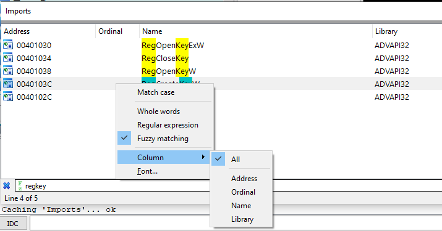The height and width of the screenshot is (231, 442).
Task: Click the 'Line 4 of 5' status text
Action: pos(21,198)
